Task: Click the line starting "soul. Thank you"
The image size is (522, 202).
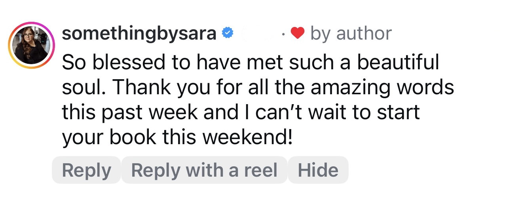Action: pyautogui.click(x=258, y=88)
